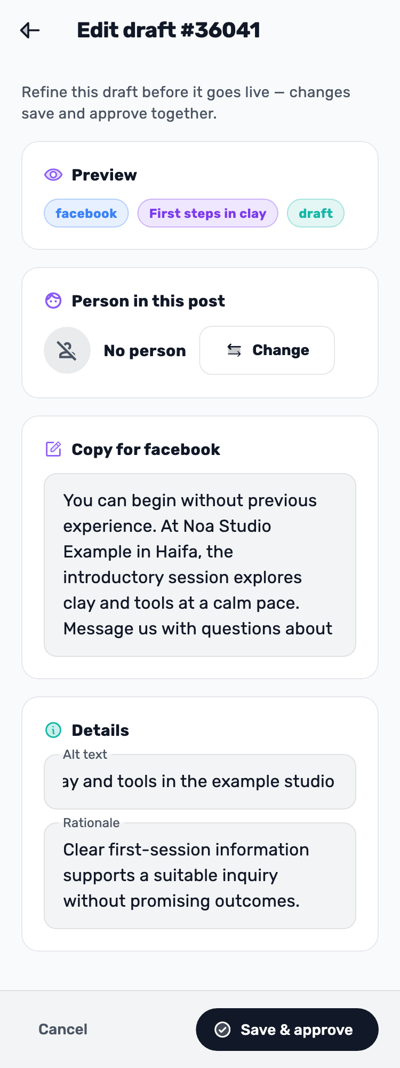Viewport: 400px width, 1068px height.
Task: Click the draft status chip
Action: coord(316,213)
